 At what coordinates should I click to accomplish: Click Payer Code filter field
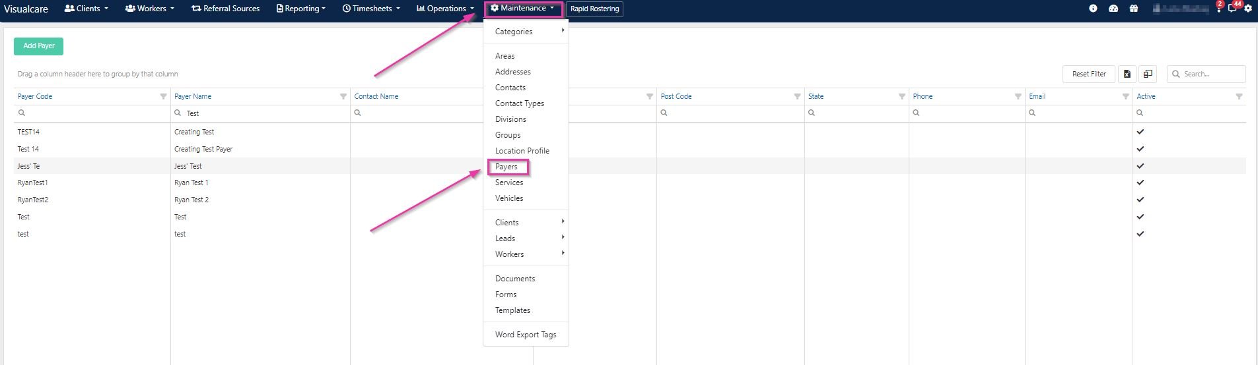point(92,113)
